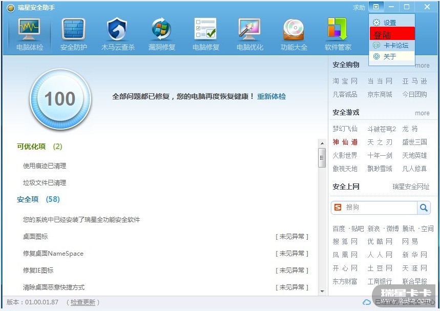Click the 搜狗 search input field
Viewport: 440px width, 311px height.
(380, 208)
